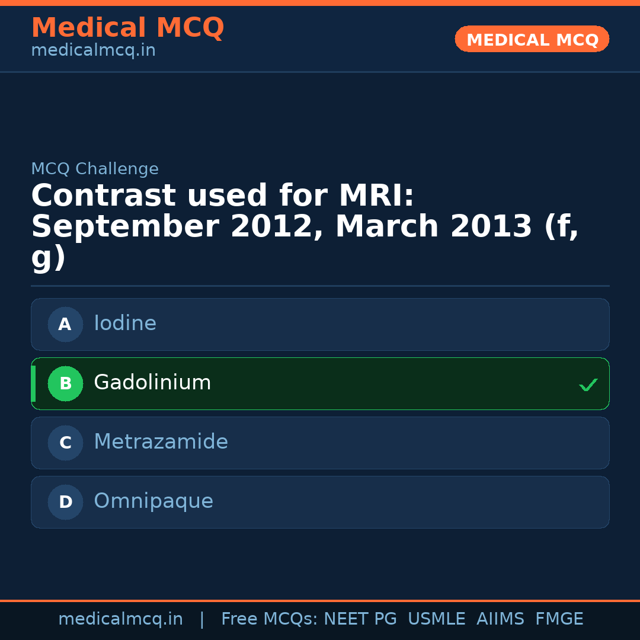Click the green checkmark on Gadolinium

click(588, 385)
